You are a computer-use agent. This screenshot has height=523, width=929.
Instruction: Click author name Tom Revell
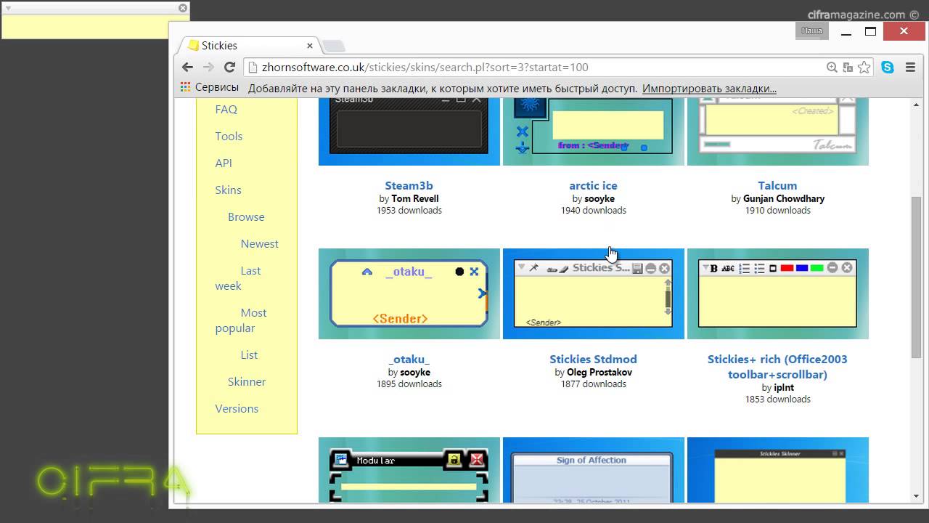[x=415, y=198]
